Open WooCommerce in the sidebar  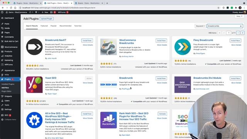pos(11,47)
